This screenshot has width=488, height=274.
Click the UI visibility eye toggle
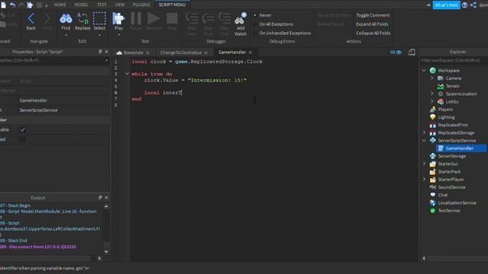pyautogui.click(x=396, y=53)
